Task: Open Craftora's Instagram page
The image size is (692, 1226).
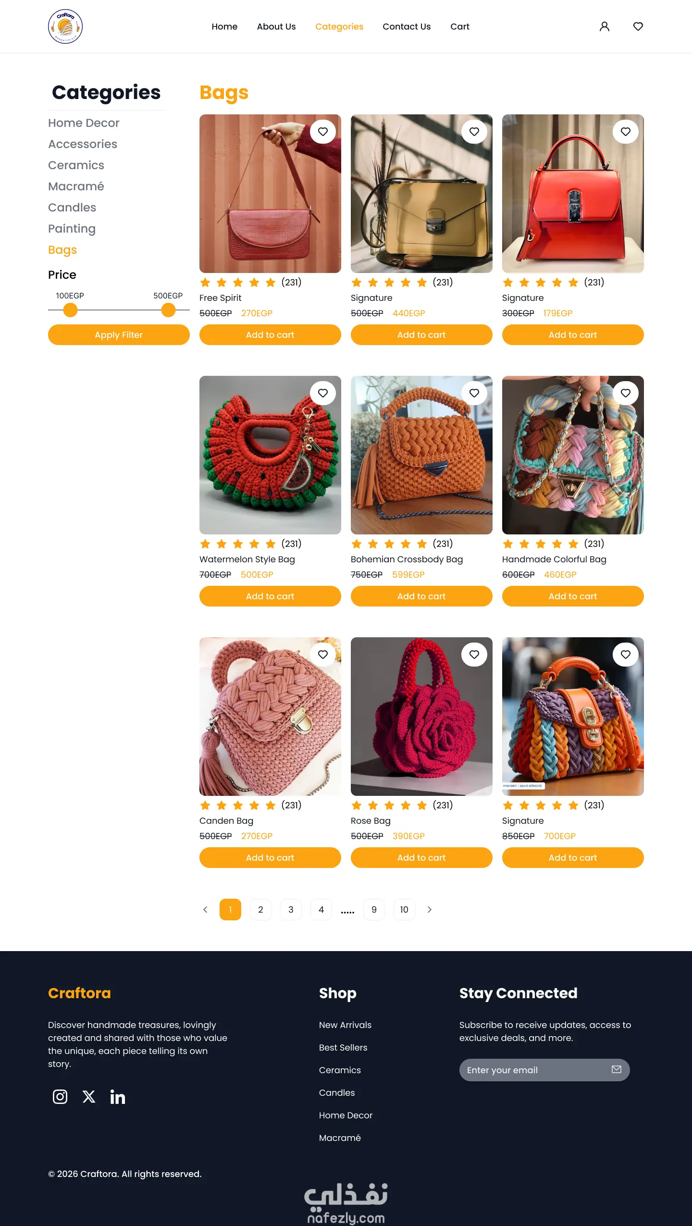Action: (x=60, y=1097)
